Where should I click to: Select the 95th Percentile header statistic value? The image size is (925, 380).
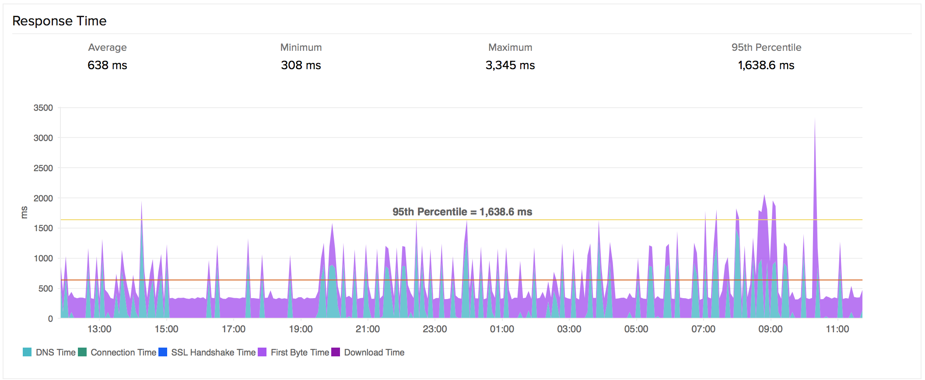(766, 65)
